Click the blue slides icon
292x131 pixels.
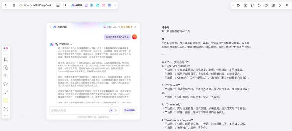[109, 5]
